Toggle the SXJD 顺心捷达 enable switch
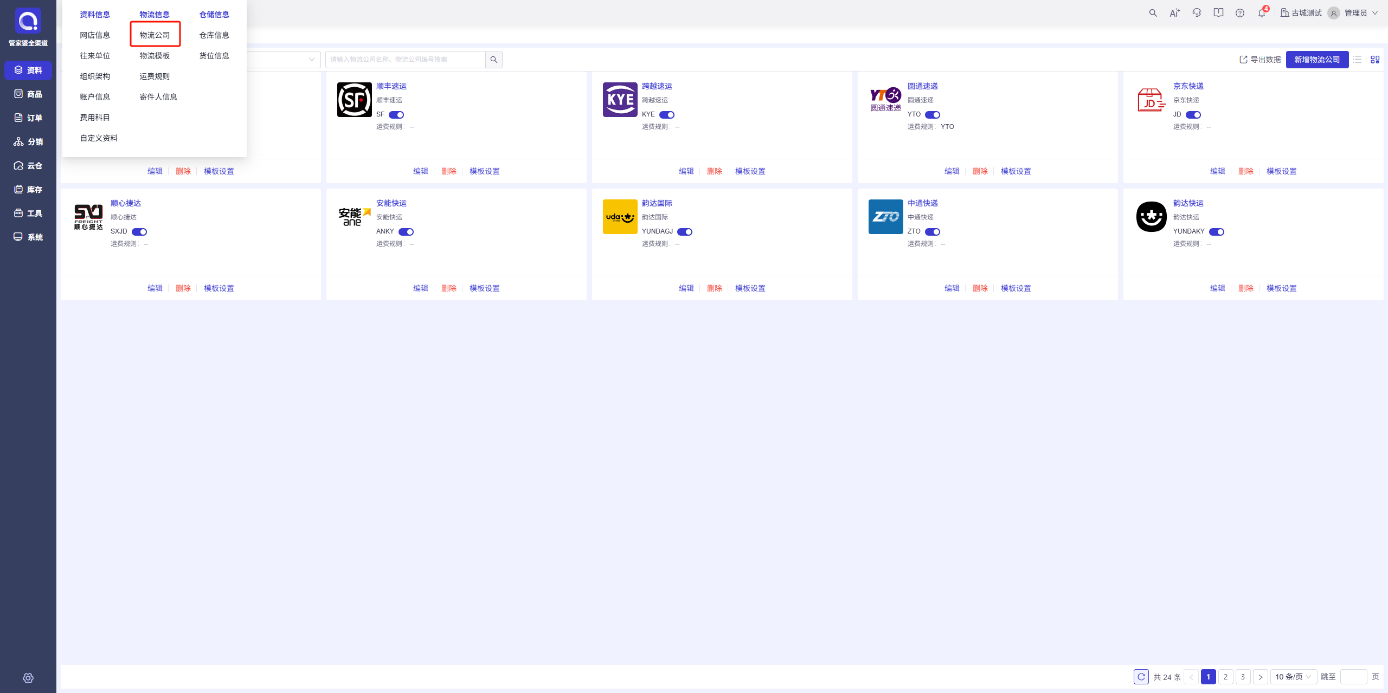 pos(139,232)
